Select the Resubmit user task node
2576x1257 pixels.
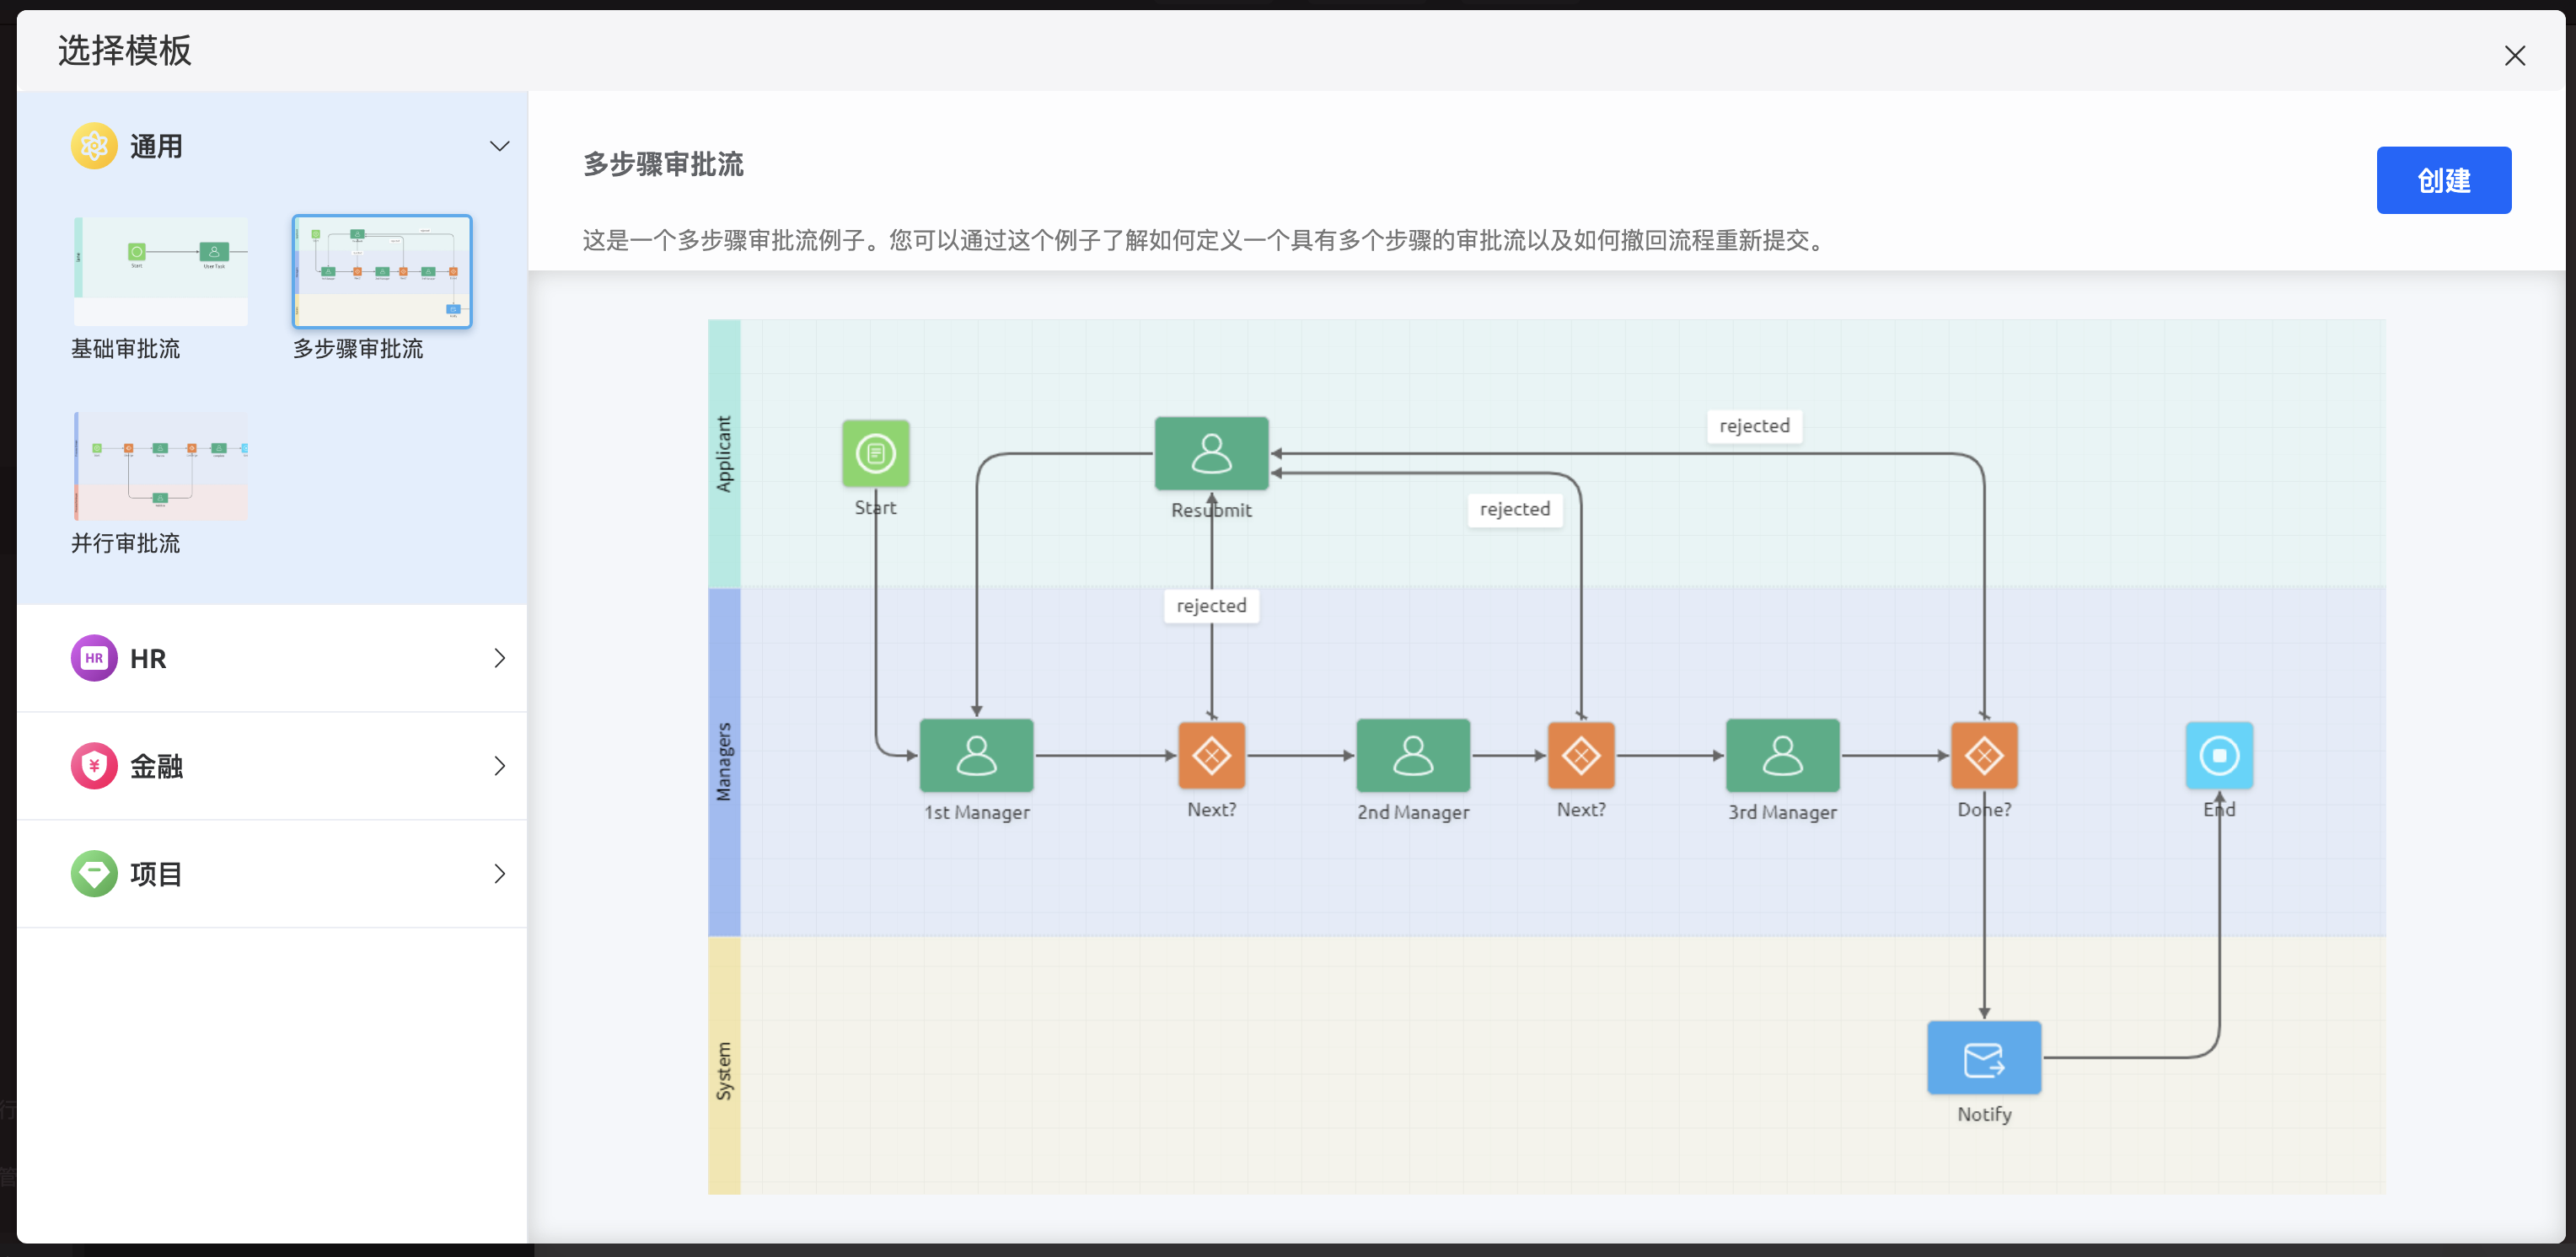click(x=1211, y=453)
